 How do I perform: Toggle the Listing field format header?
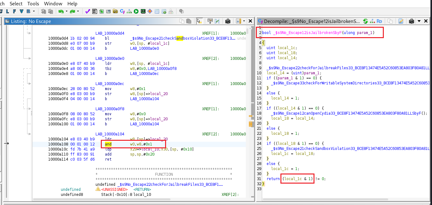point(210,21)
